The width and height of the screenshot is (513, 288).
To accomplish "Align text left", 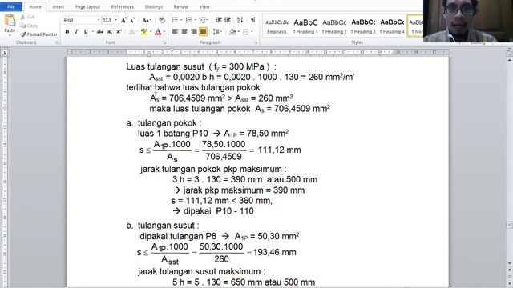I will click(x=175, y=32).
